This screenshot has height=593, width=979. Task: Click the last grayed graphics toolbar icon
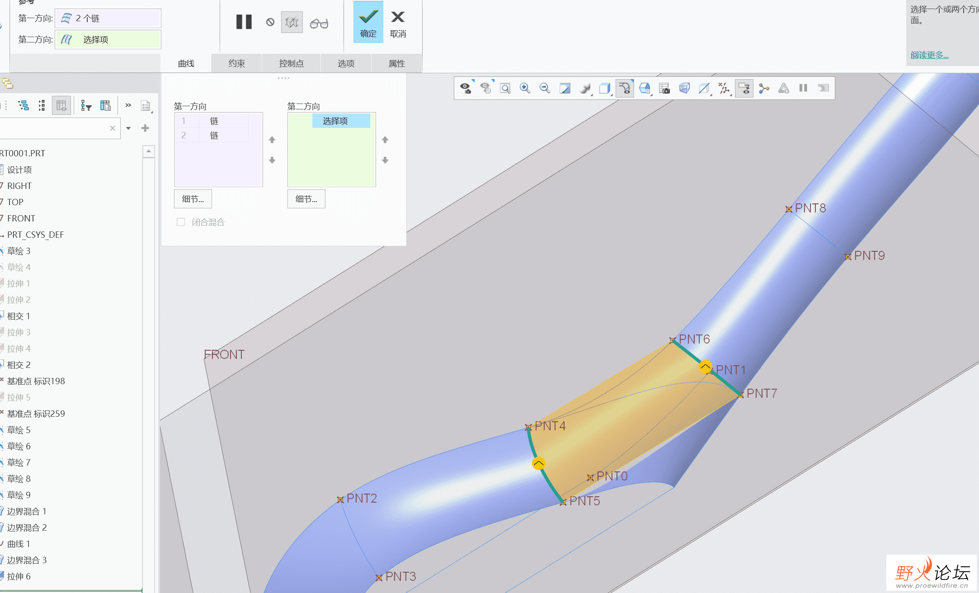[823, 88]
